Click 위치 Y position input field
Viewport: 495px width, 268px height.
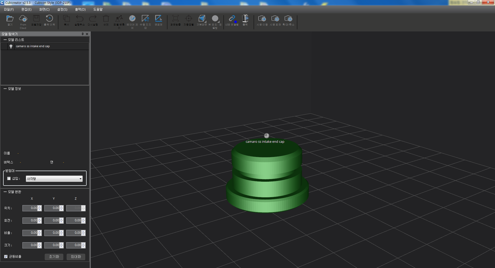pyautogui.click(x=52, y=208)
